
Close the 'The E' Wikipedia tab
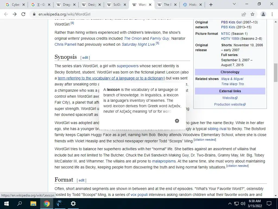click(x=175, y=5)
